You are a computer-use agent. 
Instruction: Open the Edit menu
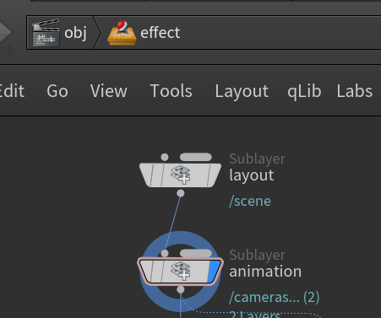pyautogui.click(x=11, y=91)
